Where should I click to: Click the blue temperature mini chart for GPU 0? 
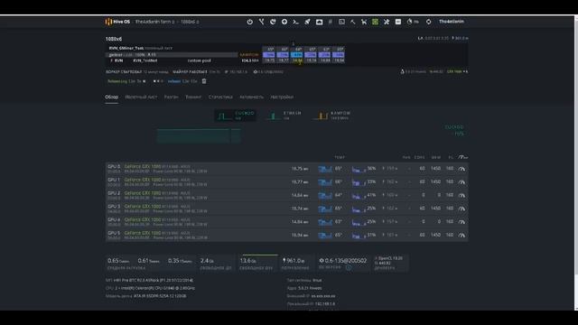tap(325, 169)
